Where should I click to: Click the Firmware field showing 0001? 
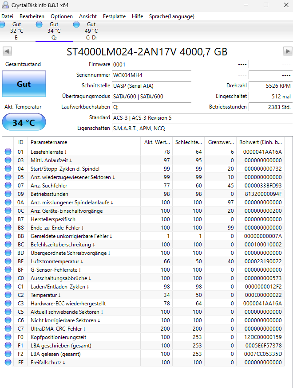tap(151, 65)
